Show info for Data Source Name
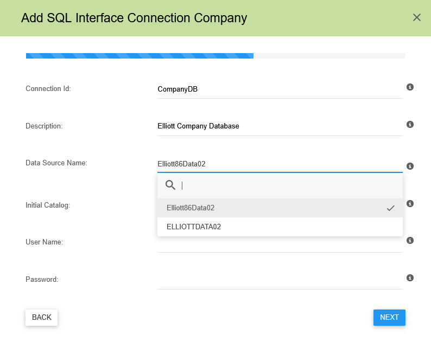This screenshot has height=361, width=431. tap(410, 166)
